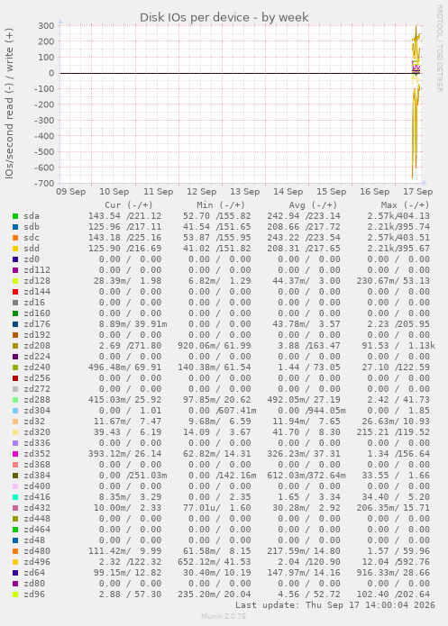This screenshot has width=448, height=626.
Task: Click the magenta legend square beside zd352
Action: point(15,454)
